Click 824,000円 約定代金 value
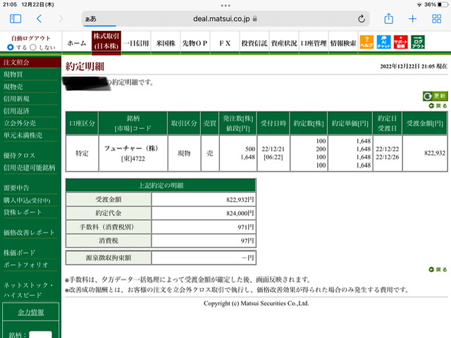This screenshot has width=451, height=338. [x=240, y=213]
